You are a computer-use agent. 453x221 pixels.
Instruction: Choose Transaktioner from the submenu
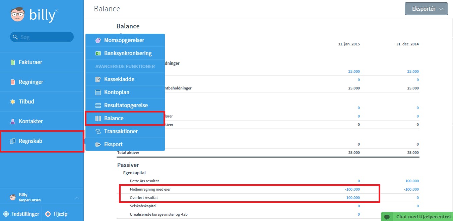[x=125, y=132]
